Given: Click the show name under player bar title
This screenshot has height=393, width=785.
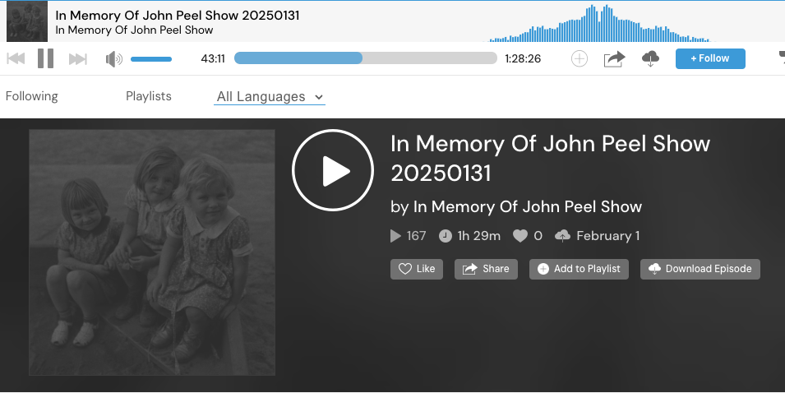Looking at the screenshot, I should [134, 30].
